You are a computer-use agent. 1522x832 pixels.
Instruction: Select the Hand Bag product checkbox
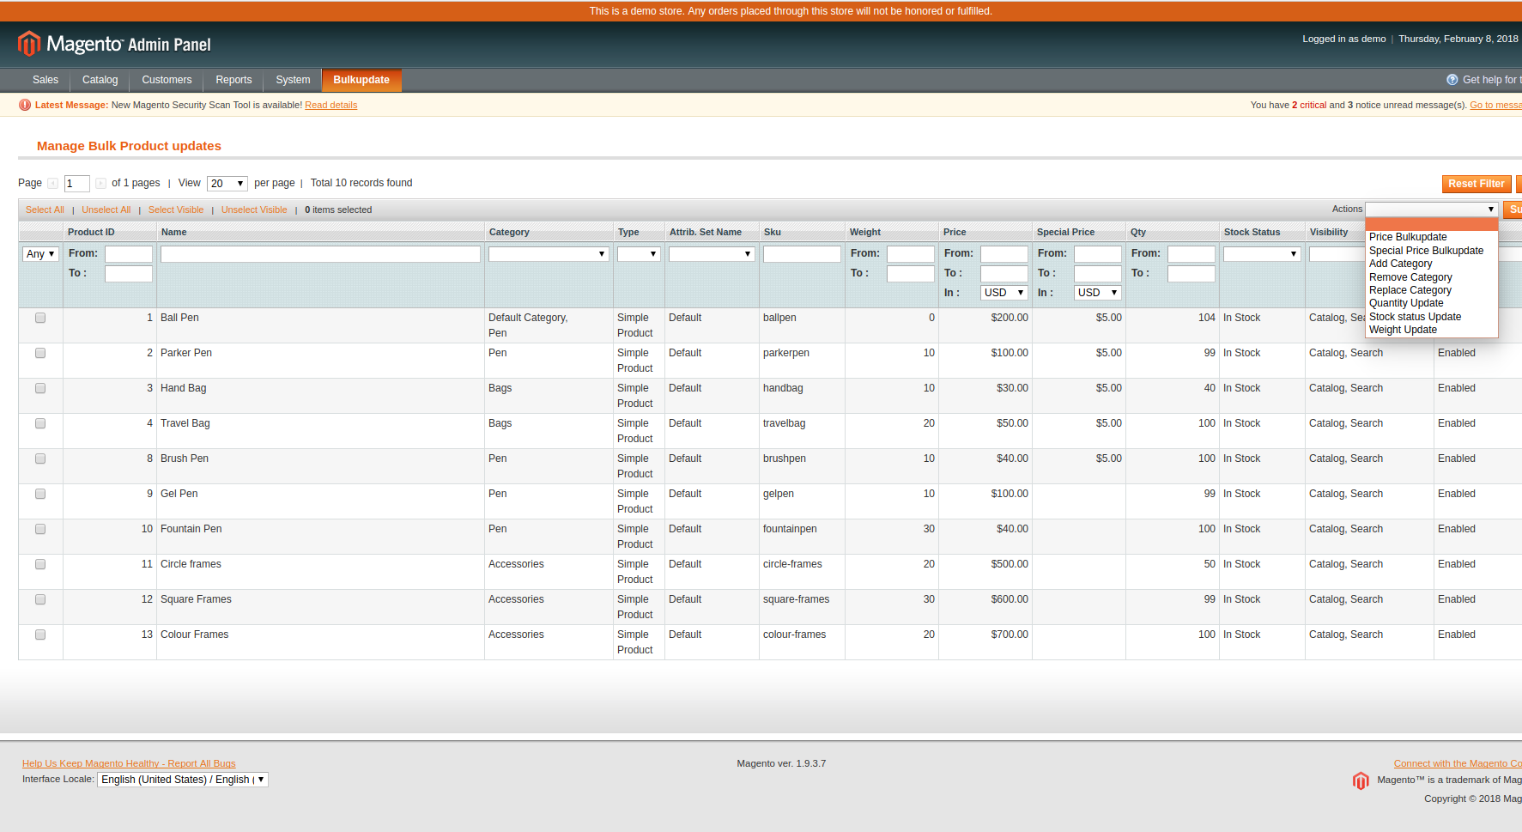40,388
